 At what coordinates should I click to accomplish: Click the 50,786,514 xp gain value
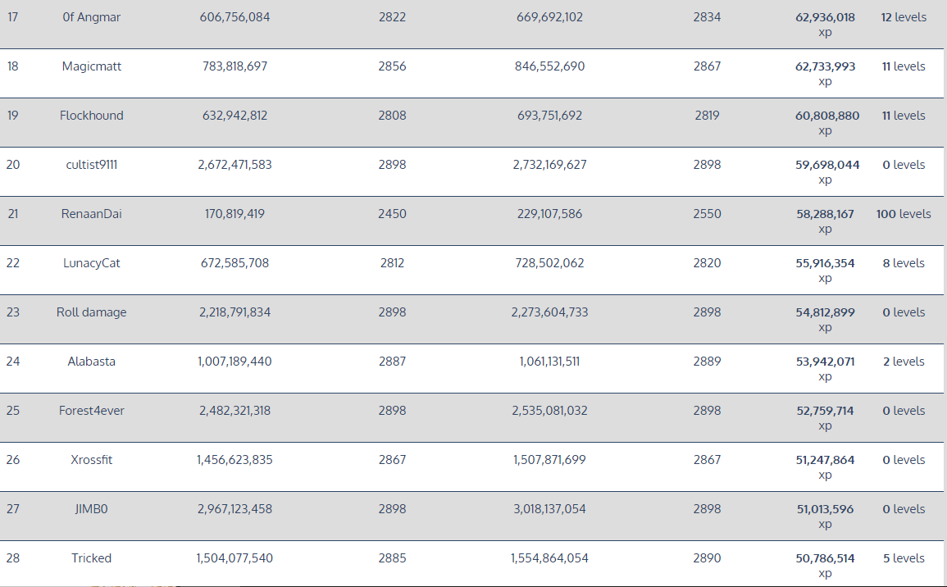[825, 558]
